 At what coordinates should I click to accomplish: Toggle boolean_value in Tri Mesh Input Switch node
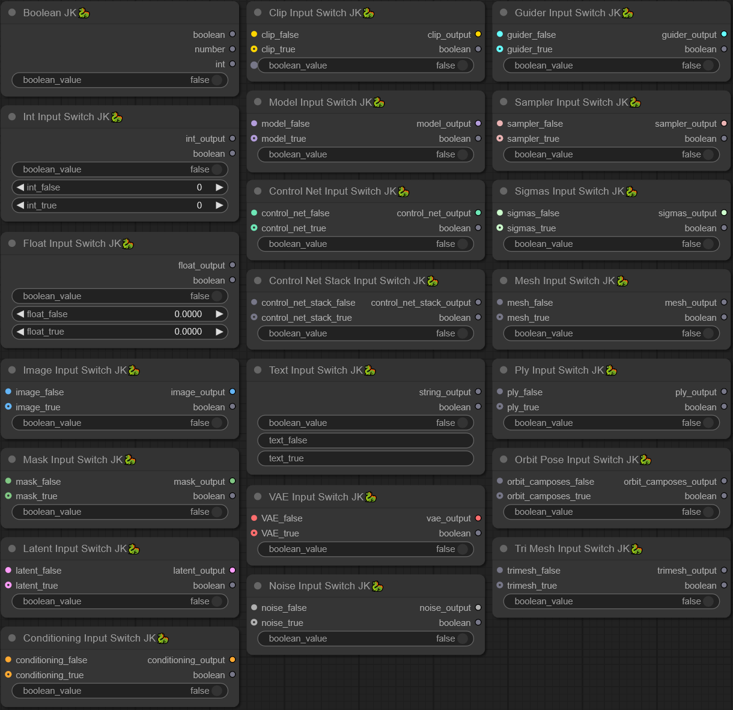point(612,601)
